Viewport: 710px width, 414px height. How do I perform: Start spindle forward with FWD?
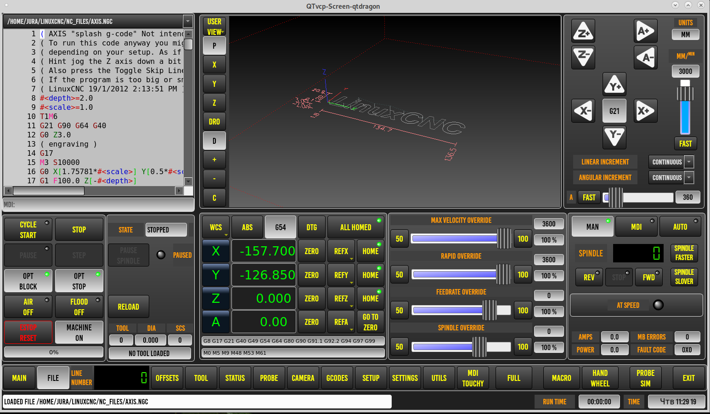(649, 277)
